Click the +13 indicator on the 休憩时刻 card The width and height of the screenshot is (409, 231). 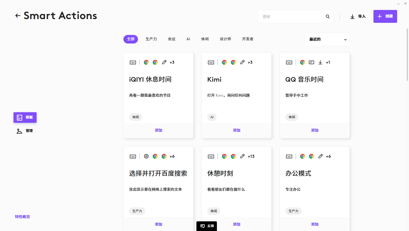pos(251,156)
